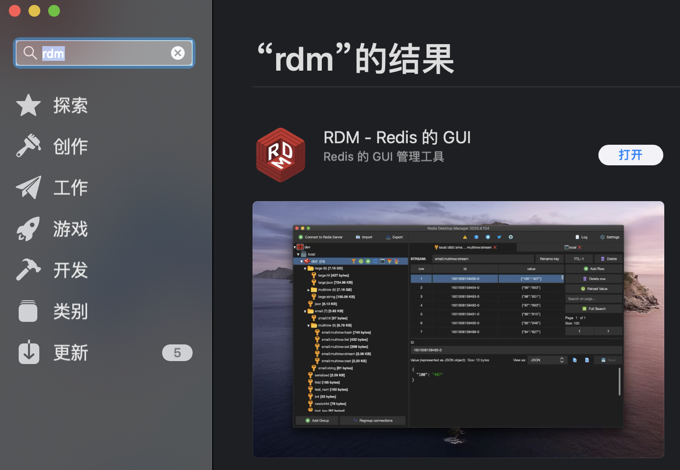Click the Create paintbrush icon

tap(28, 146)
